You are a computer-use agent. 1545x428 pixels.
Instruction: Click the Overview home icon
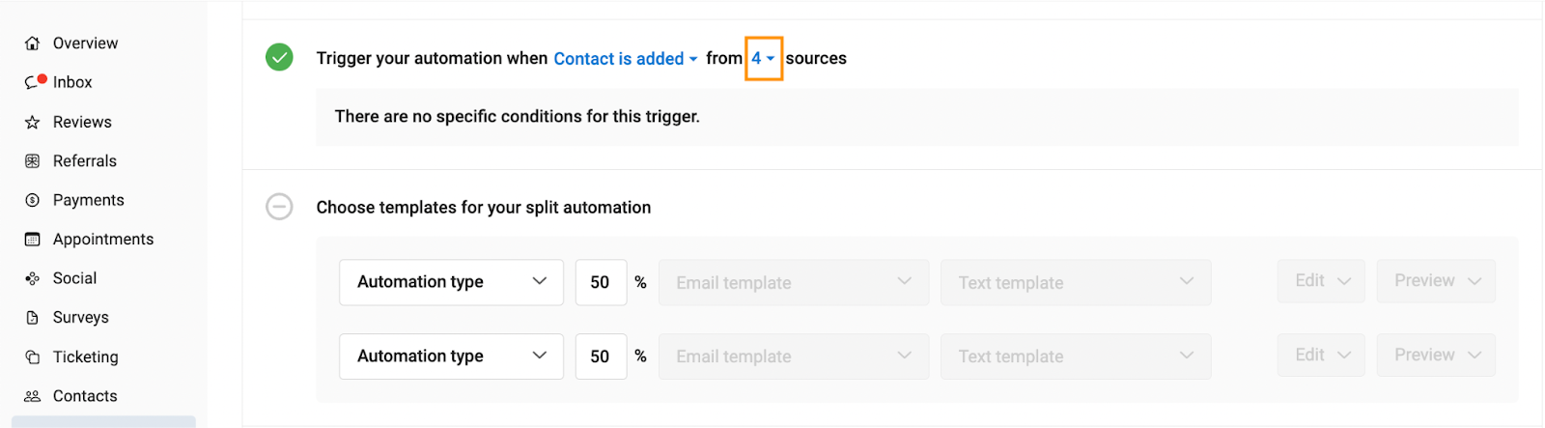click(33, 43)
